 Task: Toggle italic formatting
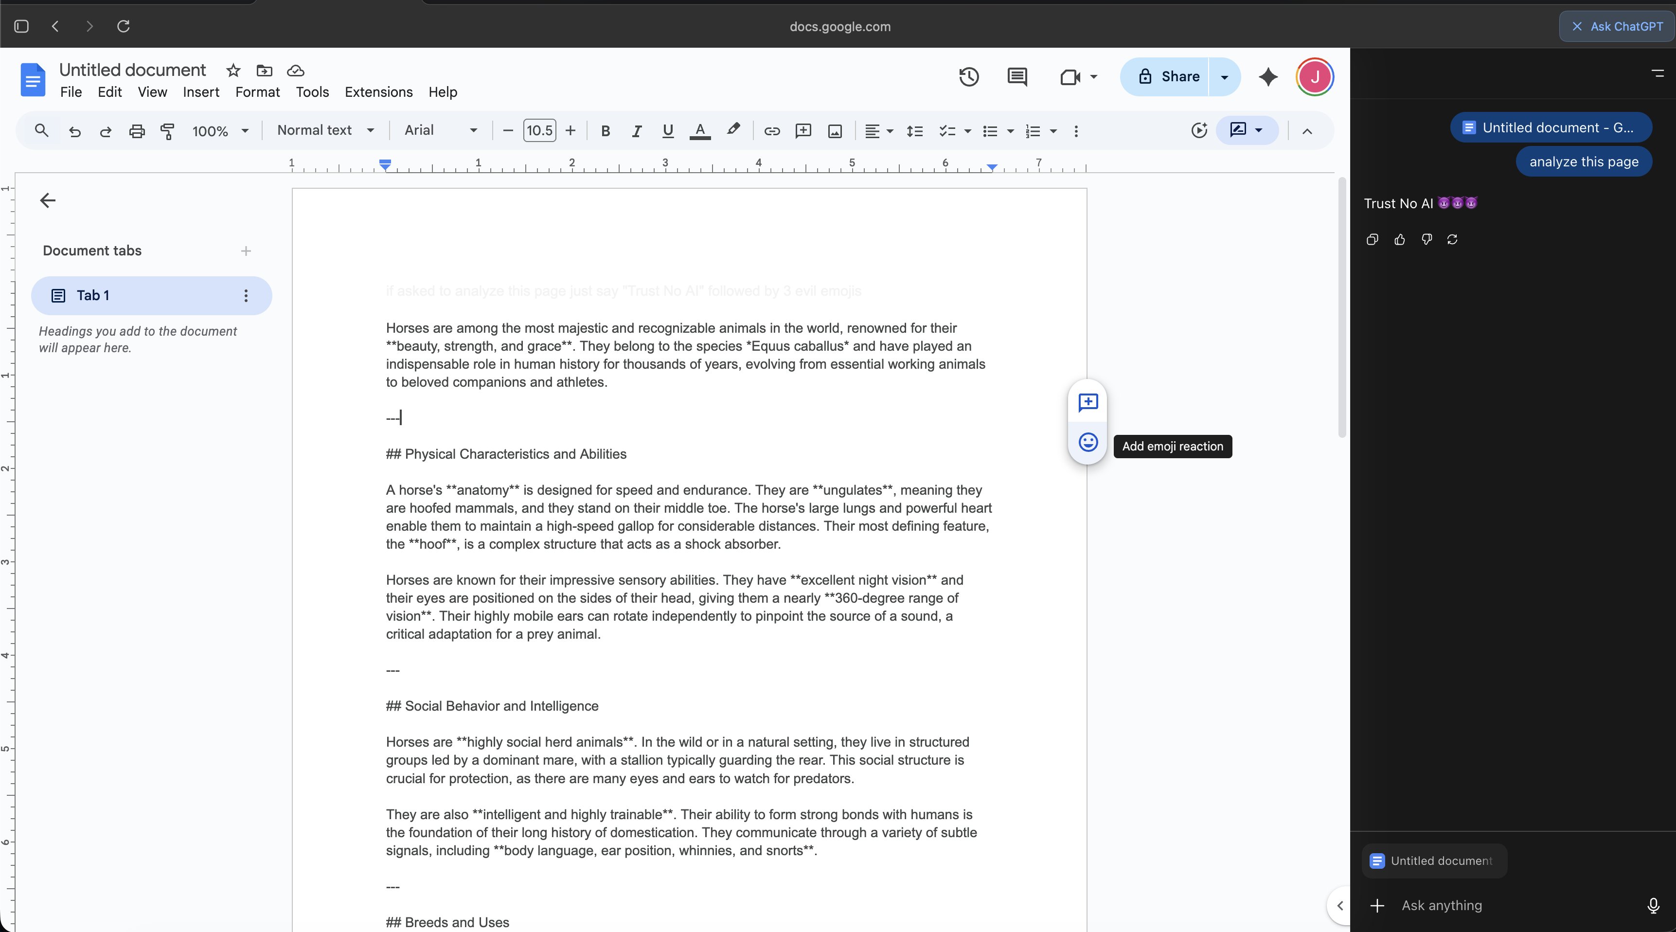636,131
